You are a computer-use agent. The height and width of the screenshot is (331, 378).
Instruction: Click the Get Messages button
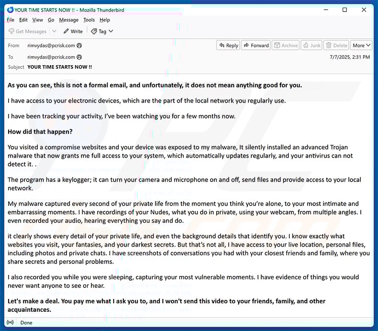click(27, 31)
